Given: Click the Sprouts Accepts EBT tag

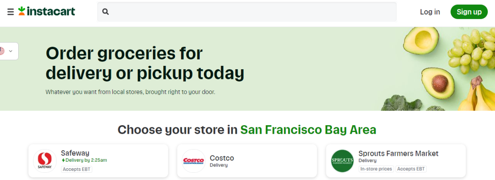Looking at the screenshot, I should (411, 169).
